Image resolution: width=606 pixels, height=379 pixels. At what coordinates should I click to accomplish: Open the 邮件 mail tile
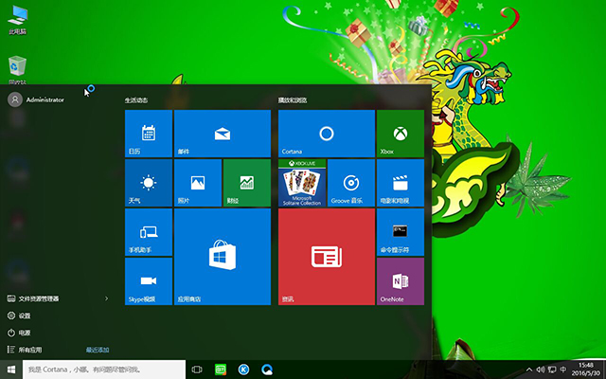[x=223, y=133]
